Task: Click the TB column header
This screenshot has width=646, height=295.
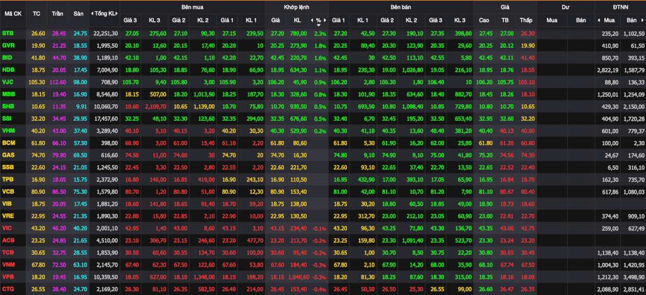Action: point(505,19)
